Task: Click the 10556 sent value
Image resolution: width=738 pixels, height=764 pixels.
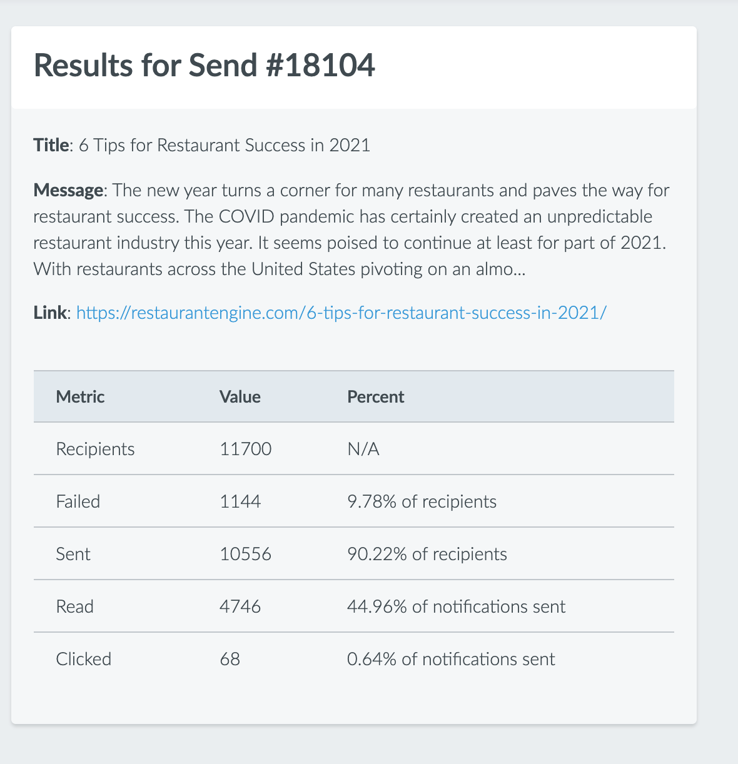Action: (x=246, y=555)
